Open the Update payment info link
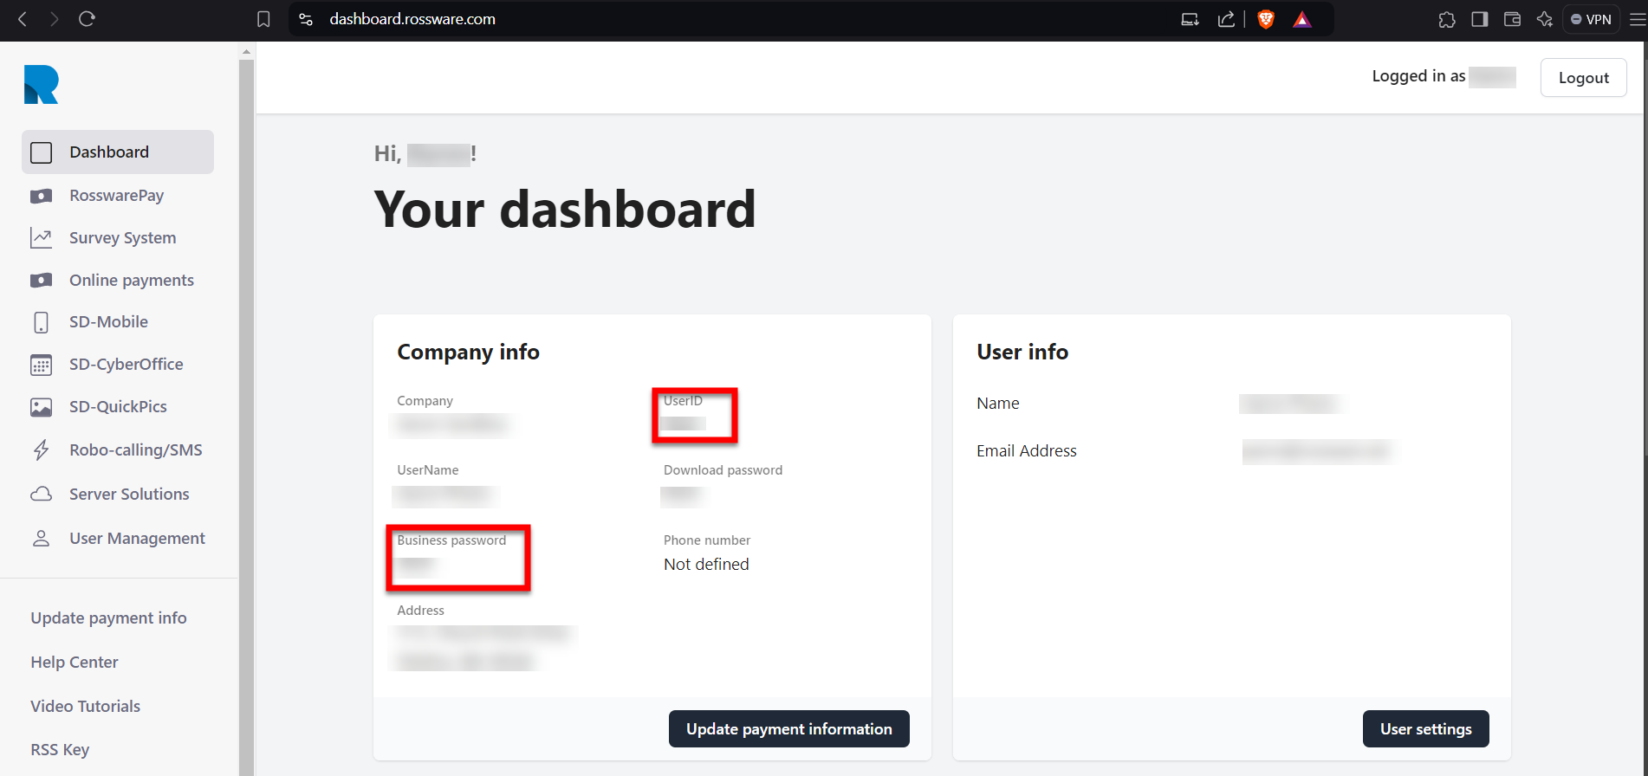This screenshot has width=1648, height=776. point(108,618)
